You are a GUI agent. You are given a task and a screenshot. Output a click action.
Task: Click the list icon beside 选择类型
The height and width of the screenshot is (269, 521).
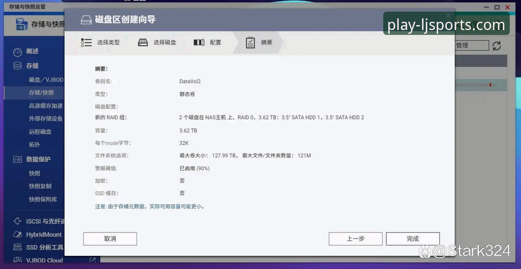(x=86, y=42)
